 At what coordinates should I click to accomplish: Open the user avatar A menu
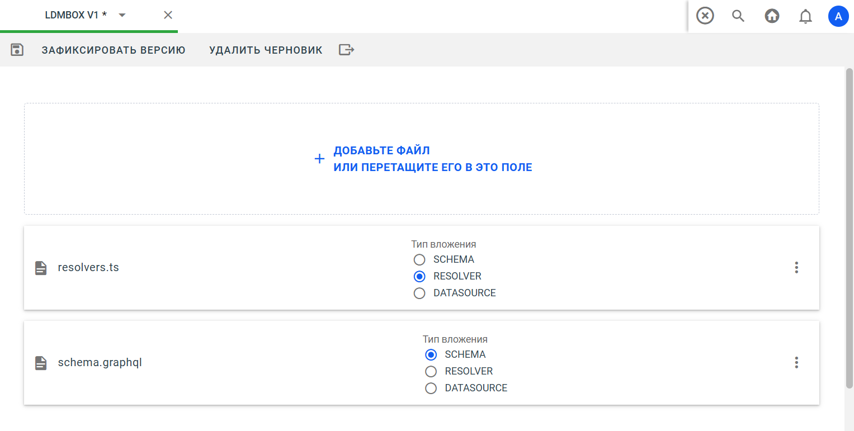tap(838, 17)
